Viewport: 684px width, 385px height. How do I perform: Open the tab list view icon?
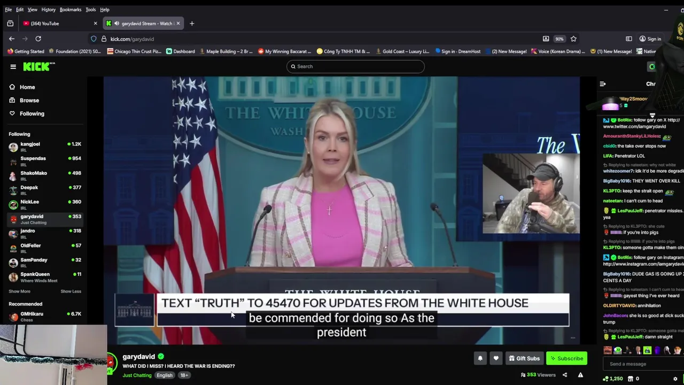click(10, 24)
